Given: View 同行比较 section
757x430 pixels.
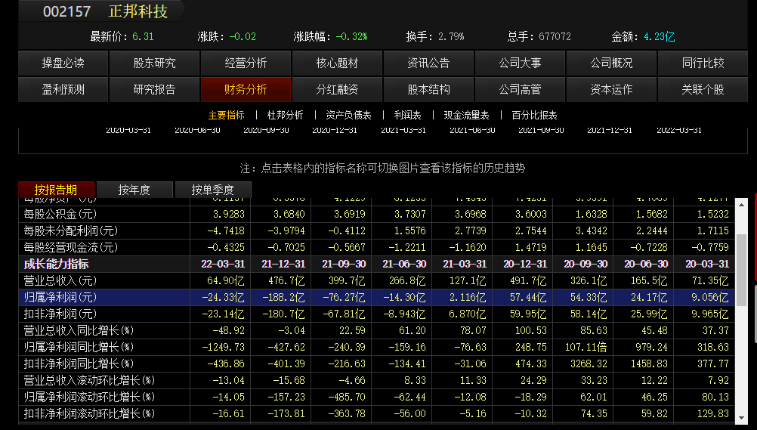Looking at the screenshot, I should pyautogui.click(x=703, y=63).
